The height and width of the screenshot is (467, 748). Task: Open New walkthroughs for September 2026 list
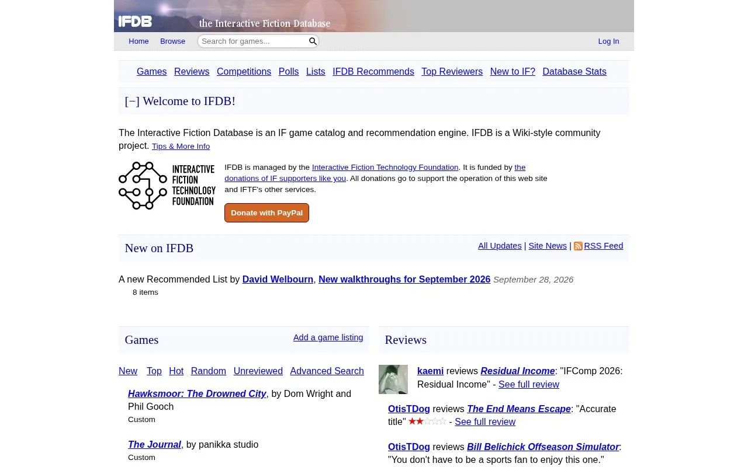point(404,279)
